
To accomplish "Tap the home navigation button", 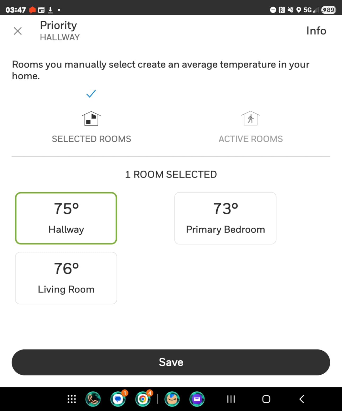I will click(x=266, y=399).
